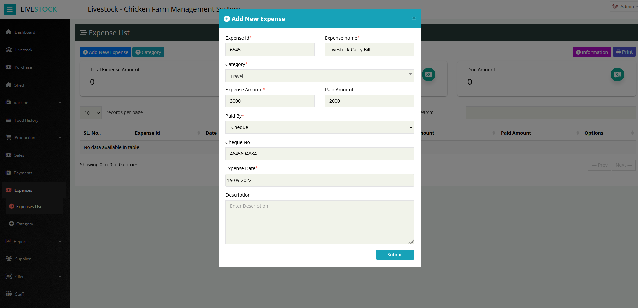The image size is (638, 308).
Task: Click the Dashboard home icon in sidebar
Action: (9, 32)
